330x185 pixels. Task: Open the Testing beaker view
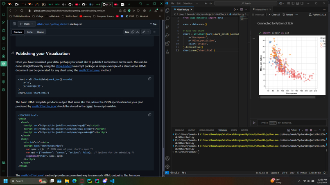coord(167,51)
